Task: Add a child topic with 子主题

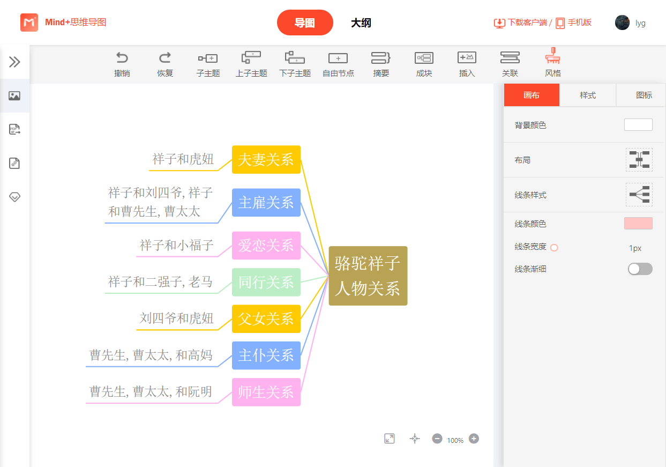Action: [208, 58]
